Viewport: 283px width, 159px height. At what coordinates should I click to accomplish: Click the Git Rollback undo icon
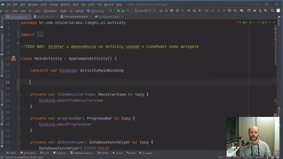(235, 11)
